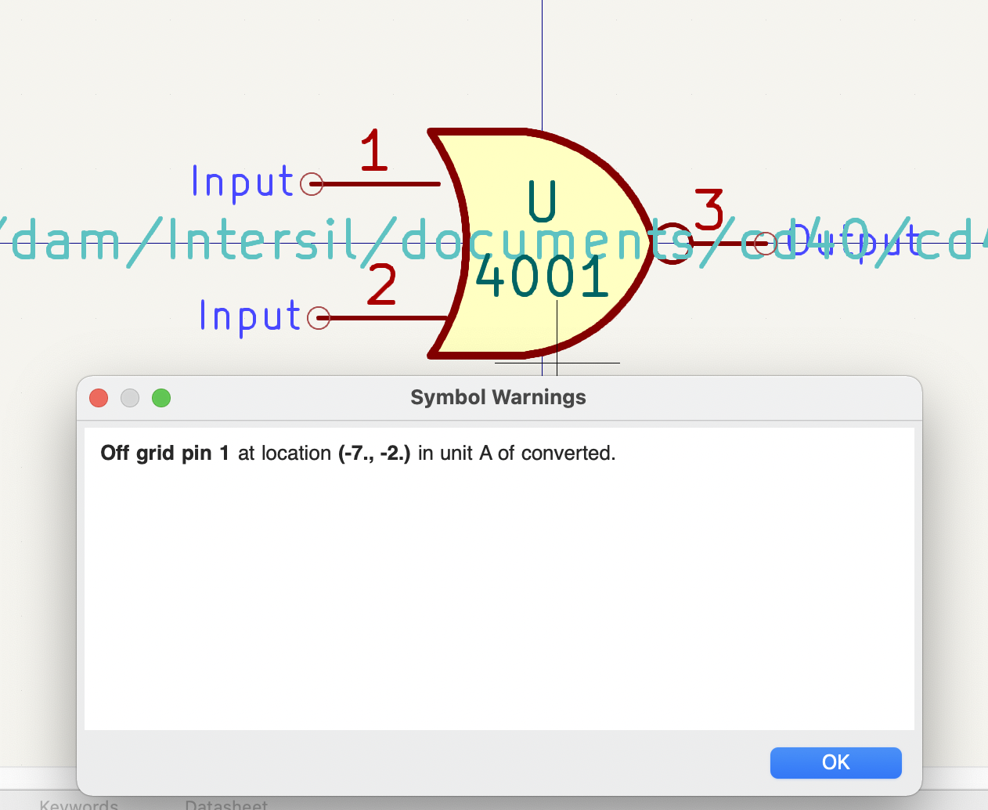Viewport: 988px width, 810px height.
Task: Click the OK button in Symbol Warnings dialog
Action: pyautogui.click(x=835, y=762)
